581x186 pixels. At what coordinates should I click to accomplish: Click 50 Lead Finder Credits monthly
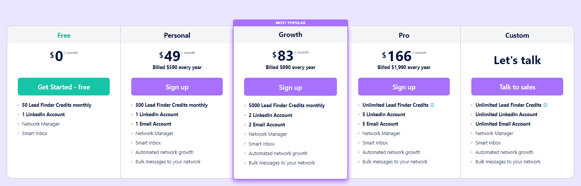click(x=57, y=105)
